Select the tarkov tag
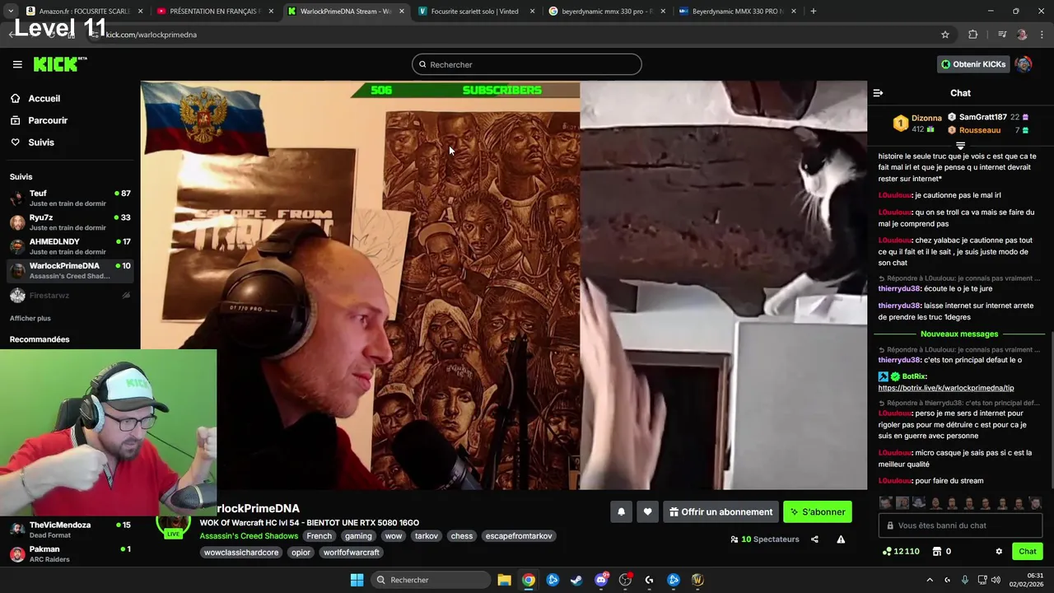The height and width of the screenshot is (593, 1054). (x=427, y=536)
